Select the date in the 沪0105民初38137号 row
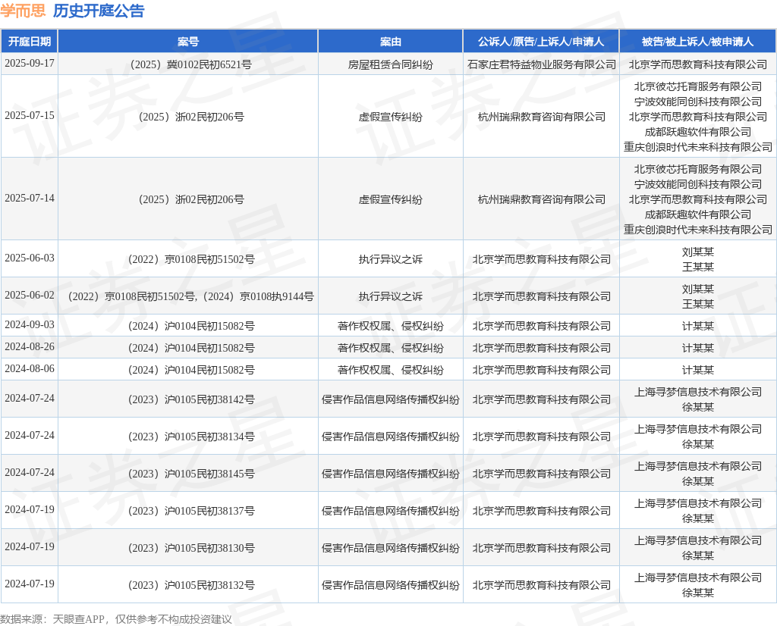The height and width of the screenshot is (626, 777). [x=30, y=510]
